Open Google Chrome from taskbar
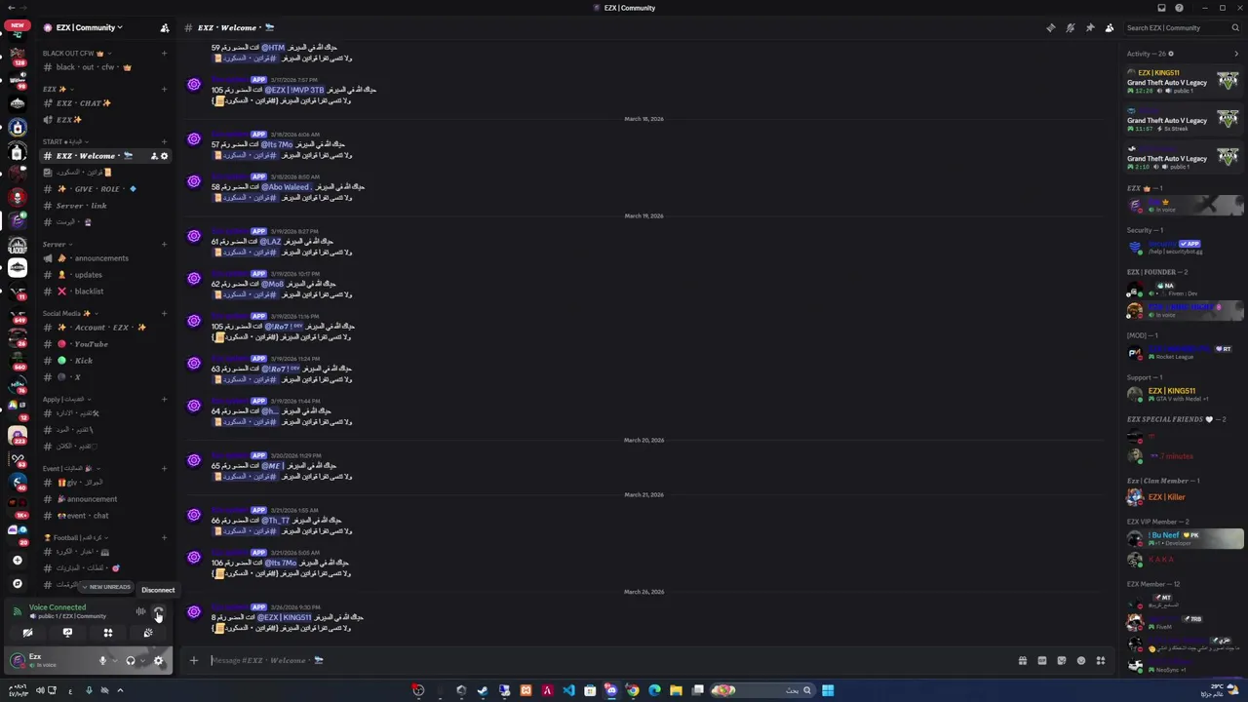1248x702 pixels. 633,690
